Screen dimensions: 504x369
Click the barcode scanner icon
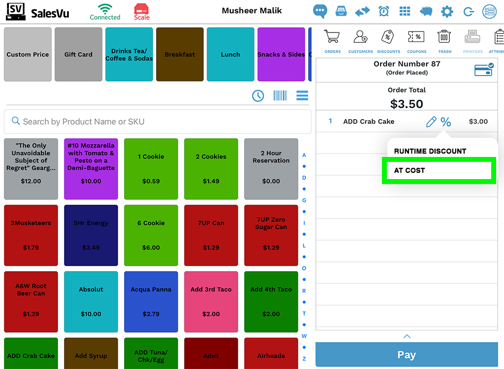pos(280,95)
